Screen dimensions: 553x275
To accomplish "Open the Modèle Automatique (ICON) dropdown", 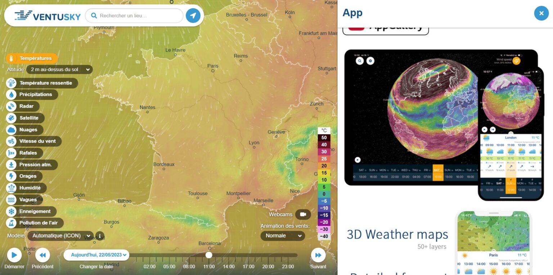I will [60, 236].
